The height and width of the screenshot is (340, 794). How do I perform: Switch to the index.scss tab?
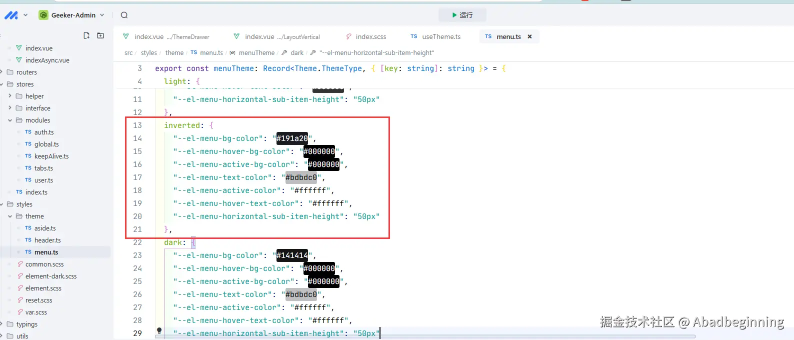coord(366,36)
